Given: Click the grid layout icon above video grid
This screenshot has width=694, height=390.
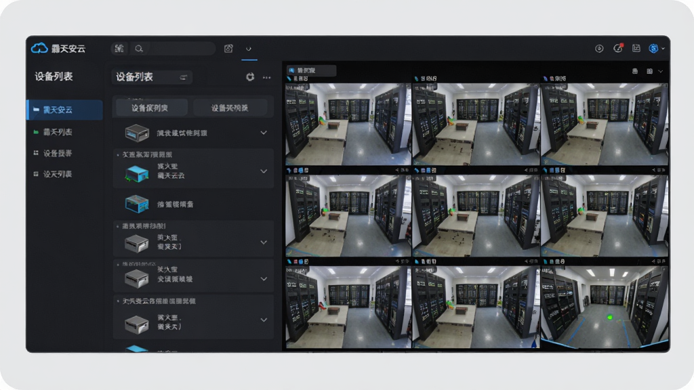Looking at the screenshot, I should (x=649, y=71).
